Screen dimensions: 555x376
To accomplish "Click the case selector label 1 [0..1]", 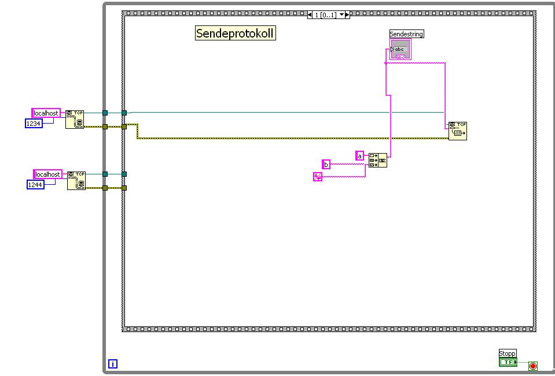I will click(x=325, y=15).
